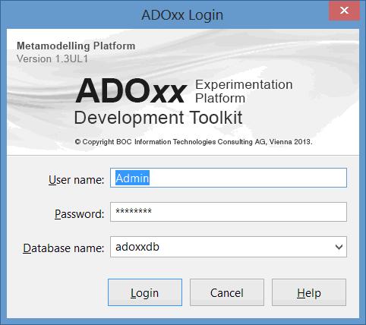
Task: Select the adoxxdb database entry text
Action: click(137, 247)
